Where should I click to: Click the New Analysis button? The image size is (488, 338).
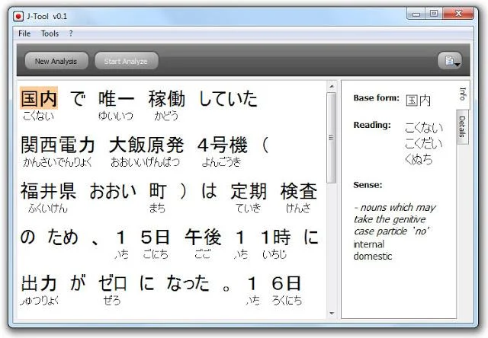(x=56, y=61)
